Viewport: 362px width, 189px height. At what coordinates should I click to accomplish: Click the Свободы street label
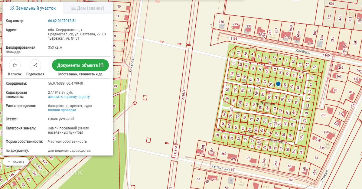click(x=303, y=52)
